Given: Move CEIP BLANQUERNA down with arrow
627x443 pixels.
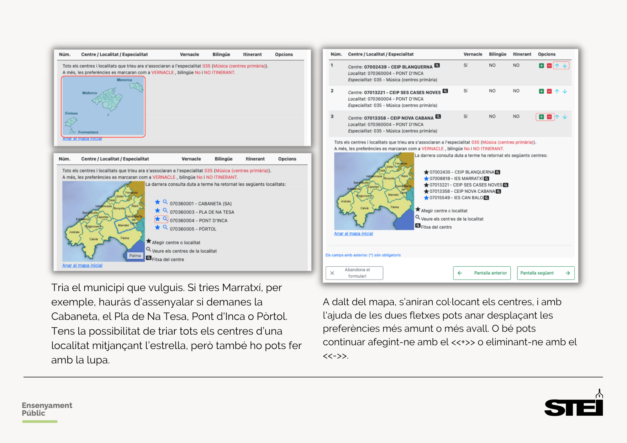Looking at the screenshot, I should coord(565,66).
